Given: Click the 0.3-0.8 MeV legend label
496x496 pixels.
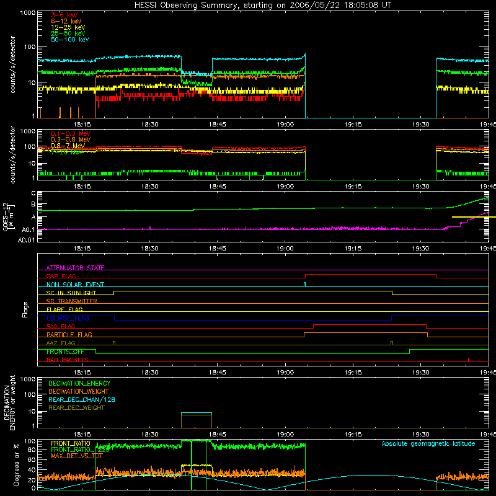Looking at the screenshot, I should pos(71,139).
